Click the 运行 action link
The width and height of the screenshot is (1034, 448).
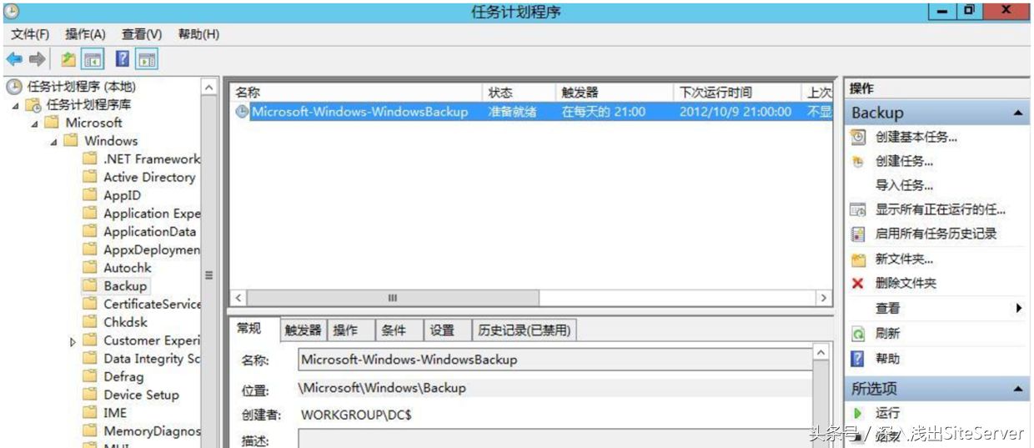887,413
